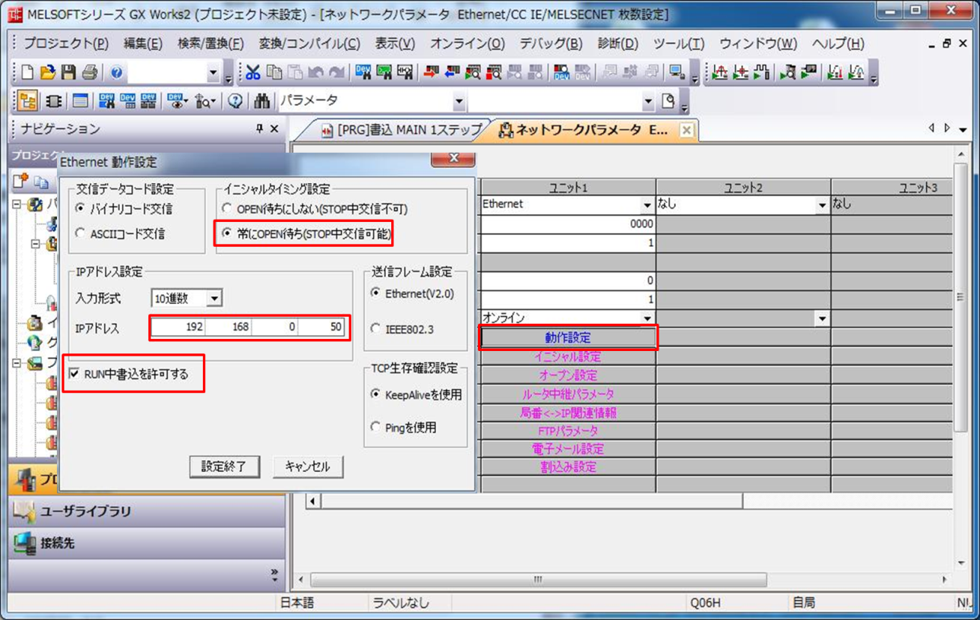
Task: Open the tab list arrow at document tabs right
Action: point(964,129)
